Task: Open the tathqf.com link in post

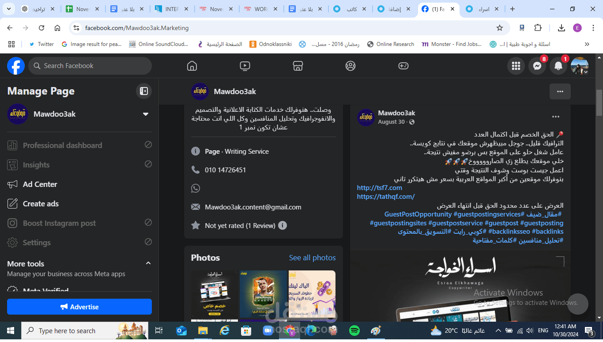Action: [x=386, y=196]
